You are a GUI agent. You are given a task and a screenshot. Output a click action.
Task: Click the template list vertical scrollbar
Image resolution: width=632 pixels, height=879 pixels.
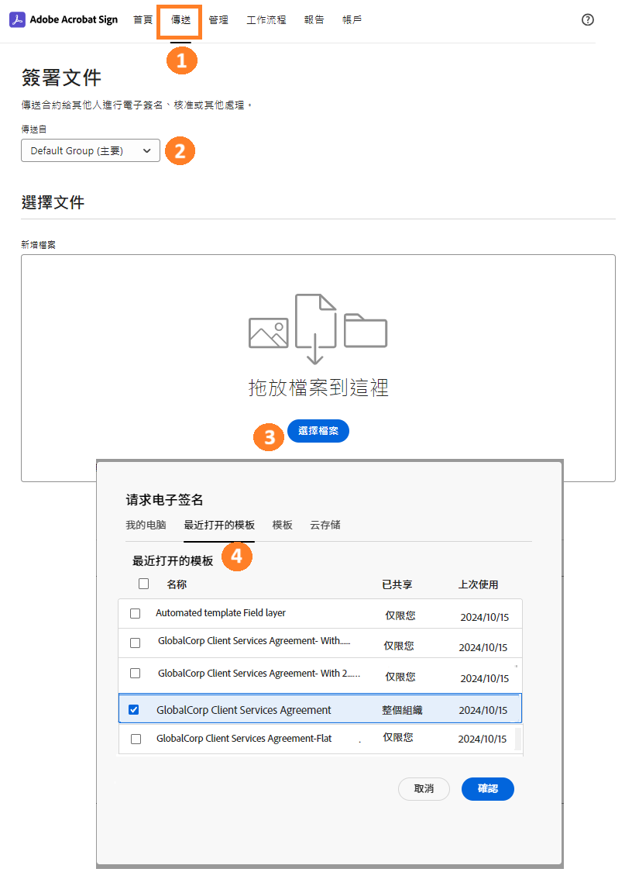pos(517,738)
